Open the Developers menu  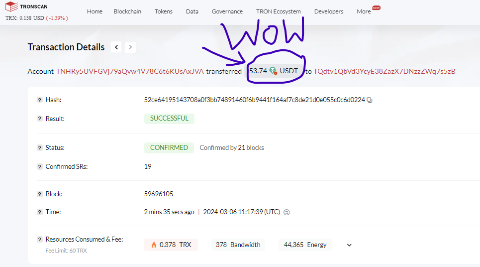coord(329,11)
